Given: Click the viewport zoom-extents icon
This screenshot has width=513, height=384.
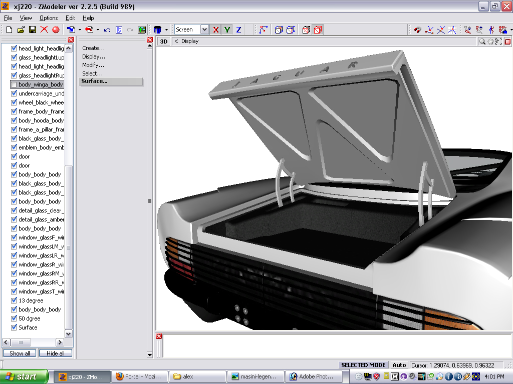Looking at the screenshot, I should 498,41.
